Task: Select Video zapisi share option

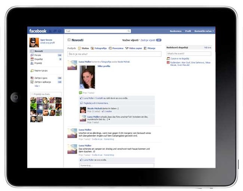Action: pyautogui.click(x=134, y=48)
